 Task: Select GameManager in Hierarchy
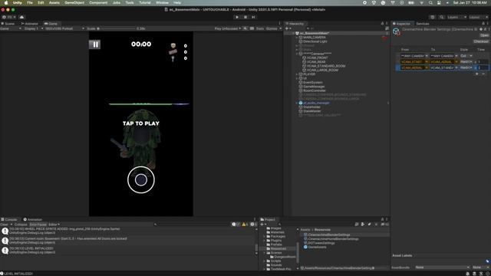[314, 87]
